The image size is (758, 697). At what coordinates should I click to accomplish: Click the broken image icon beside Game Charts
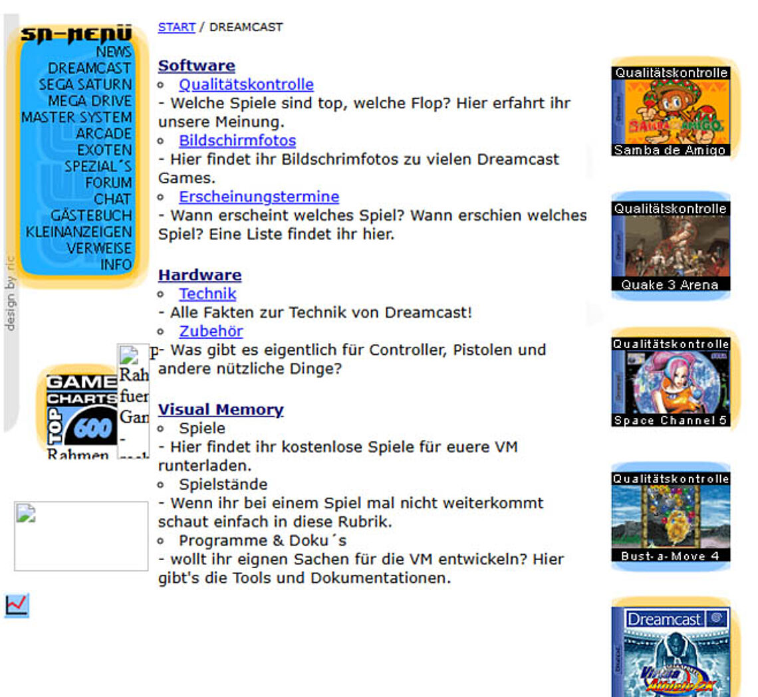(134, 401)
